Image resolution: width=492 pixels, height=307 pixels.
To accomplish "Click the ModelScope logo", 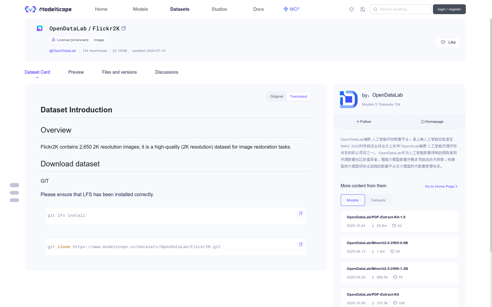I will point(48,9).
